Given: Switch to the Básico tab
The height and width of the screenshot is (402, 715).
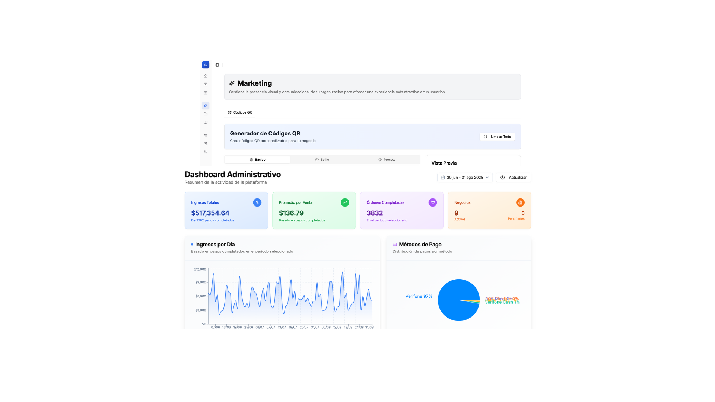Looking at the screenshot, I should coord(257,160).
